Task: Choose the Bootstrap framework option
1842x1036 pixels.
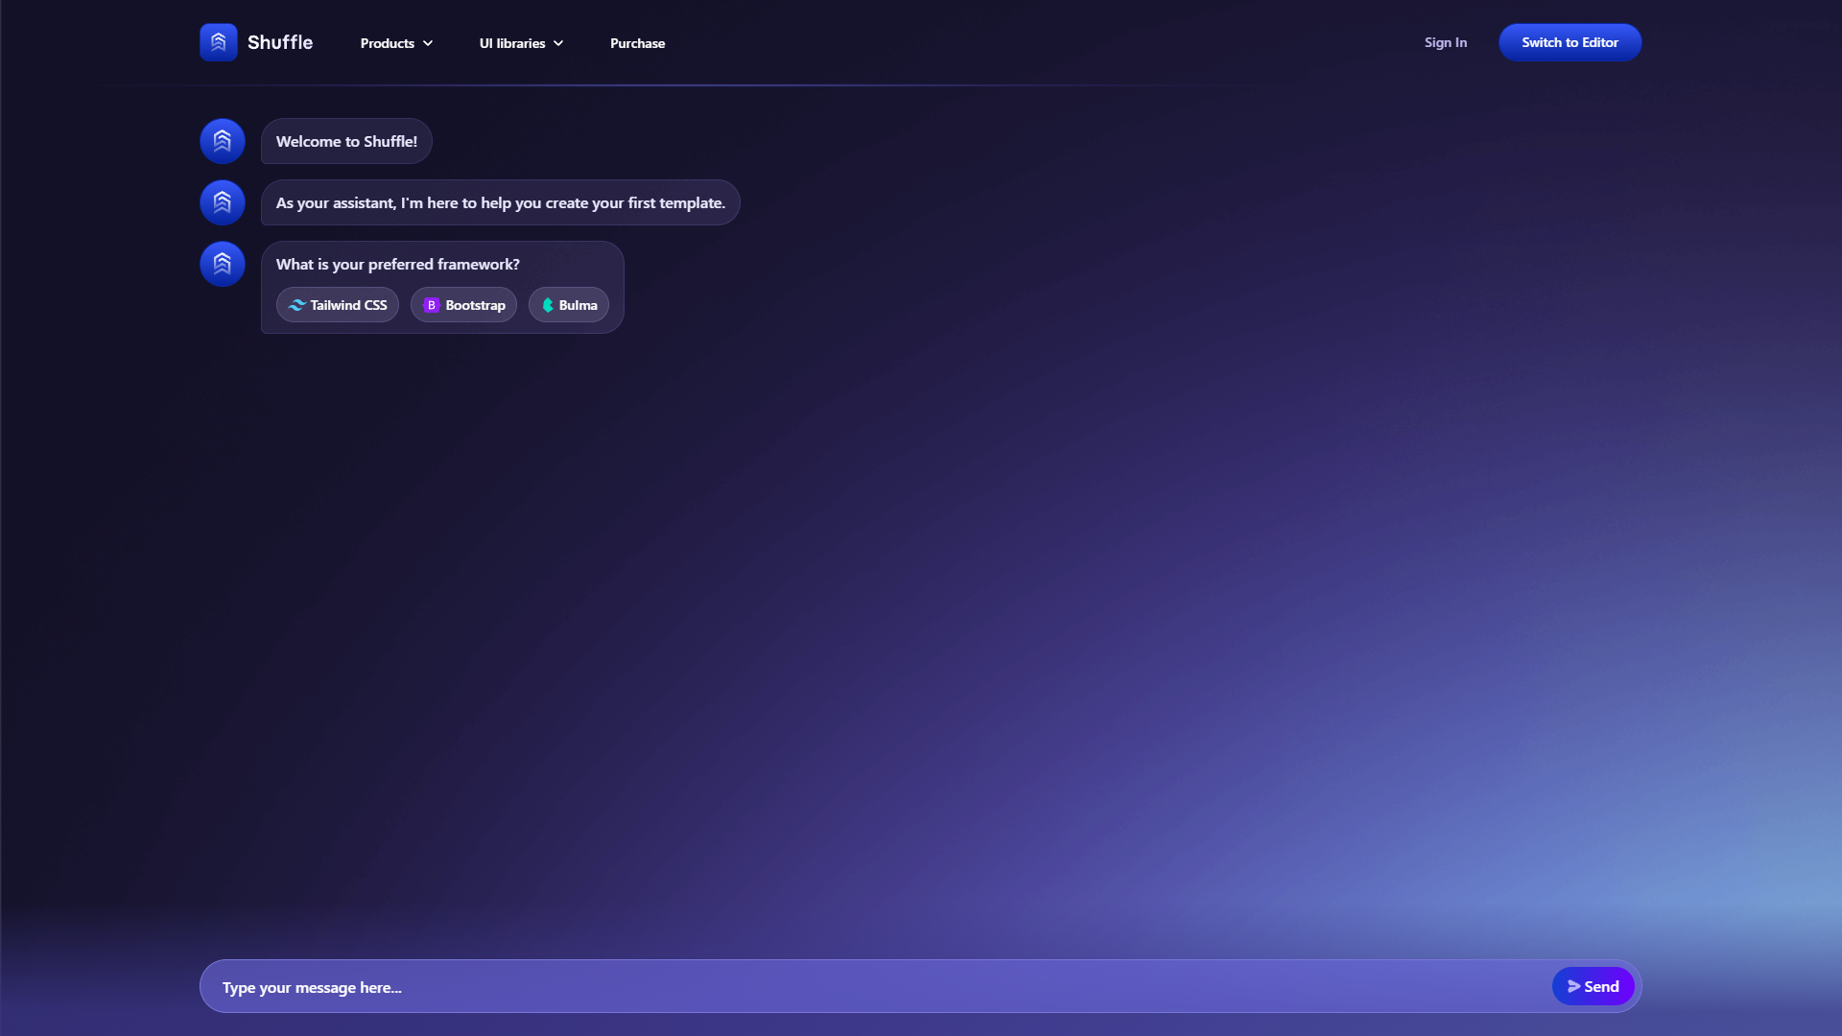Action: click(463, 305)
